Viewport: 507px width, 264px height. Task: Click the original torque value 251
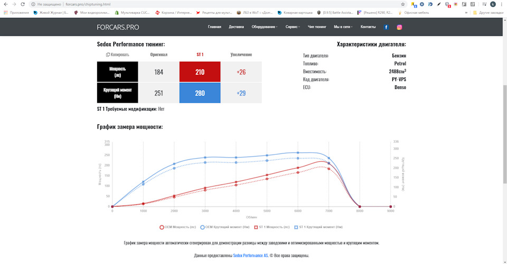(x=158, y=93)
